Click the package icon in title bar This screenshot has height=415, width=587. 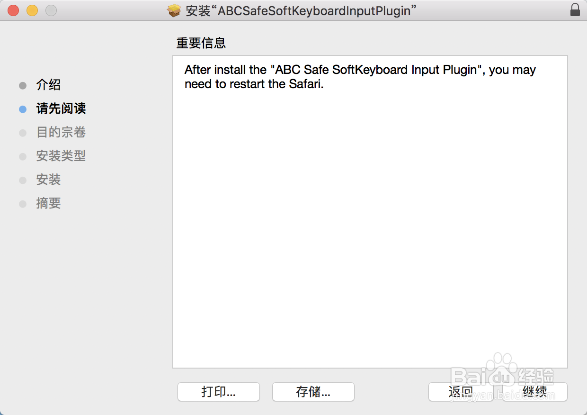point(175,10)
